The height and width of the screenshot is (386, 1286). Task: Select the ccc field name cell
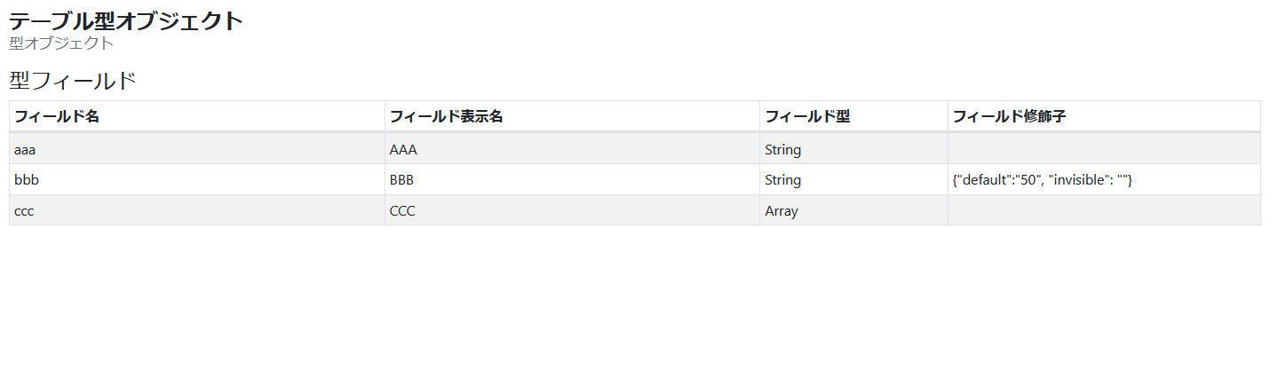point(24,211)
